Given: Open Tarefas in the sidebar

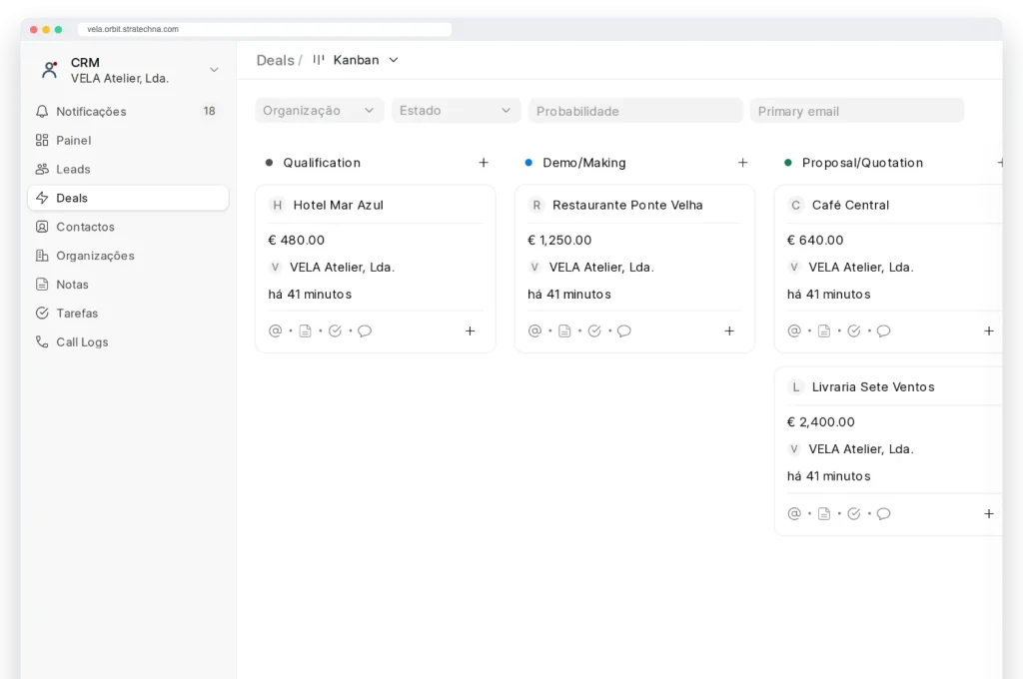Looking at the screenshot, I should [x=128, y=314].
